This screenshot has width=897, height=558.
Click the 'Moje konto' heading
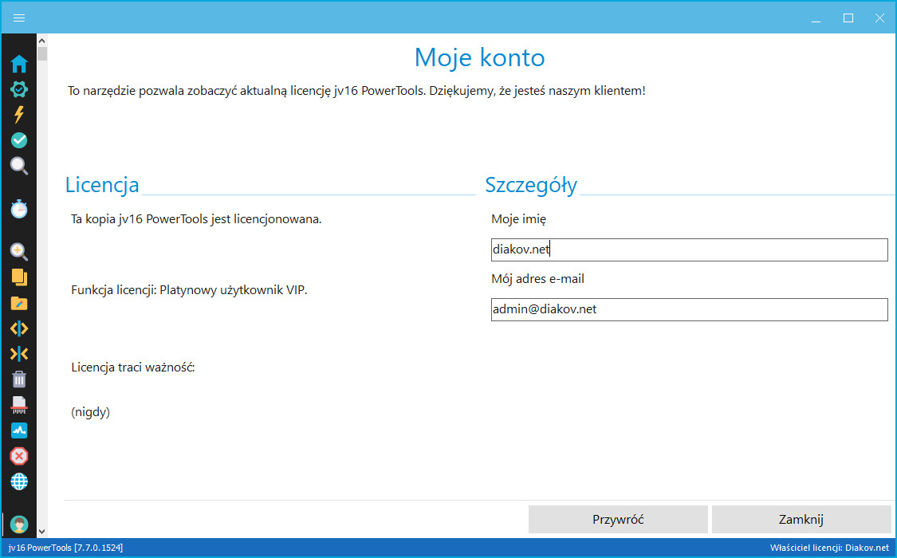[x=479, y=57]
